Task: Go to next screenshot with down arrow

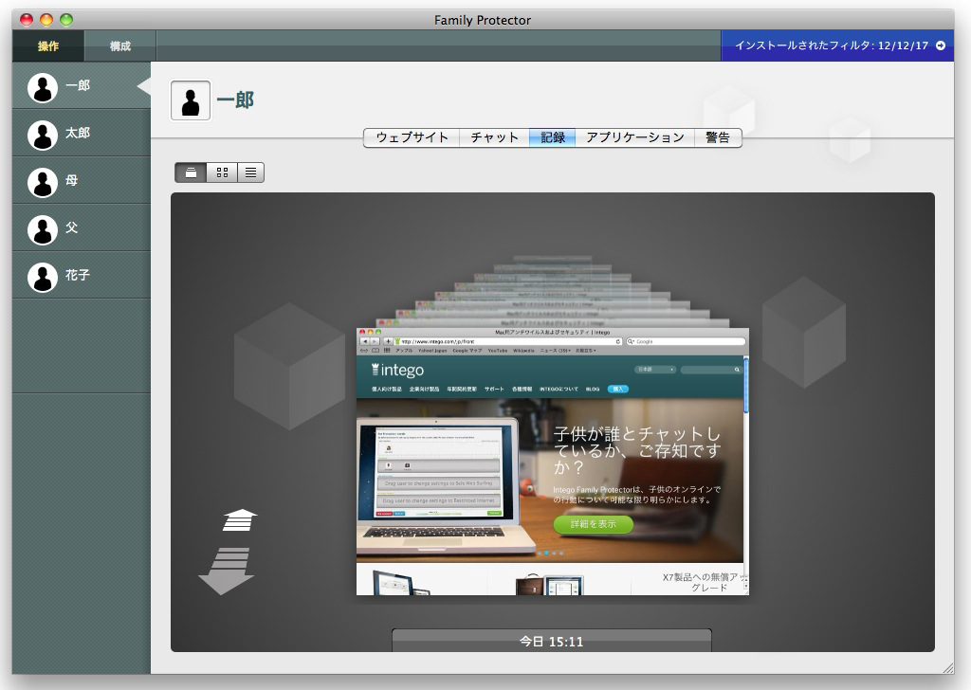Action: (227, 571)
